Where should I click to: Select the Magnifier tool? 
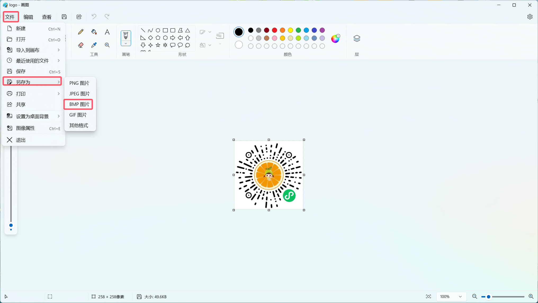coord(107,45)
